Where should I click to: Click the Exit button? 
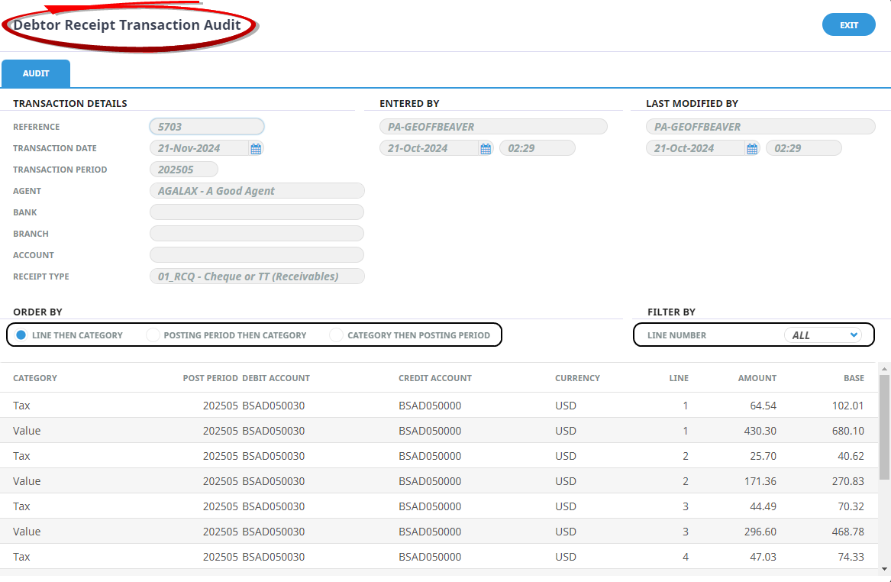click(x=848, y=25)
